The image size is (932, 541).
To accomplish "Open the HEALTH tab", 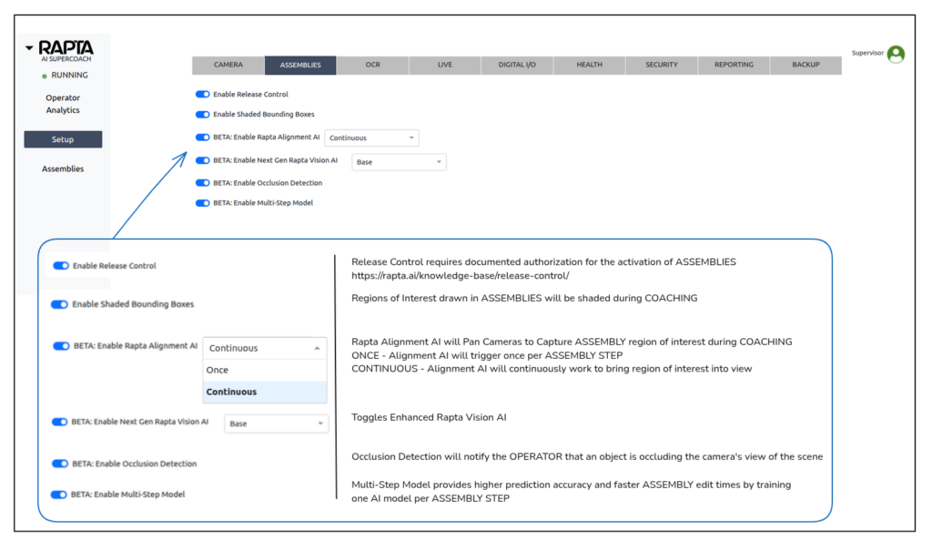I will pyautogui.click(x=589, y=65).
